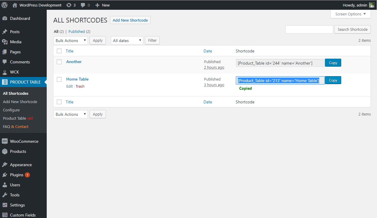Click the Edit link under Home Table
The width and height of the screenshot is (377, 218).
pos(69,86)
